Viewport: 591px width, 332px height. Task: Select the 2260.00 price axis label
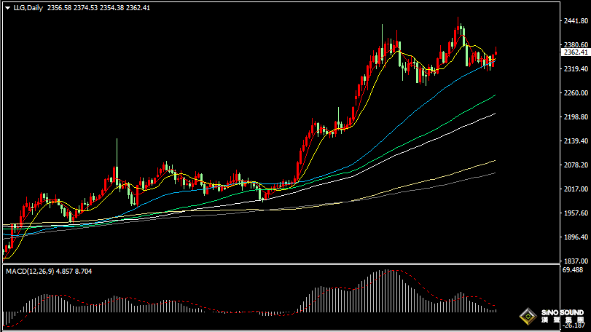point(575,93)
